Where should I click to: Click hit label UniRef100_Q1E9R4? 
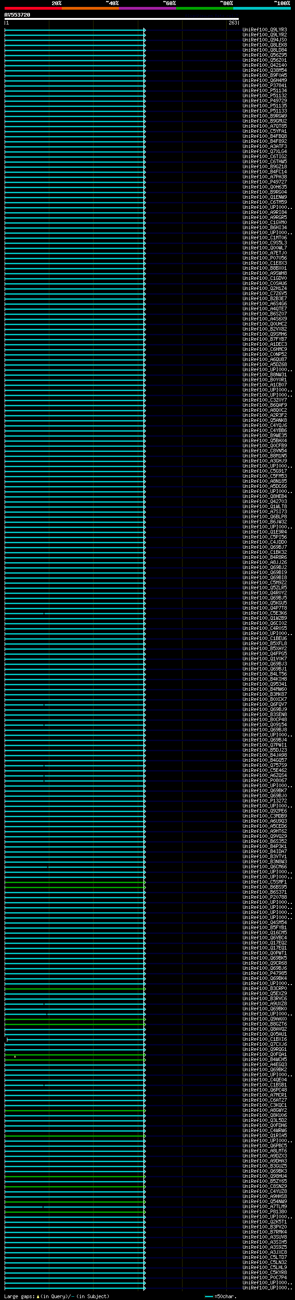coord(265,532)
